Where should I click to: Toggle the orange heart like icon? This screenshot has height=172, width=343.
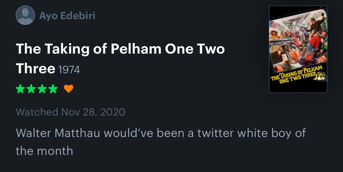click(x=69, y=89)
